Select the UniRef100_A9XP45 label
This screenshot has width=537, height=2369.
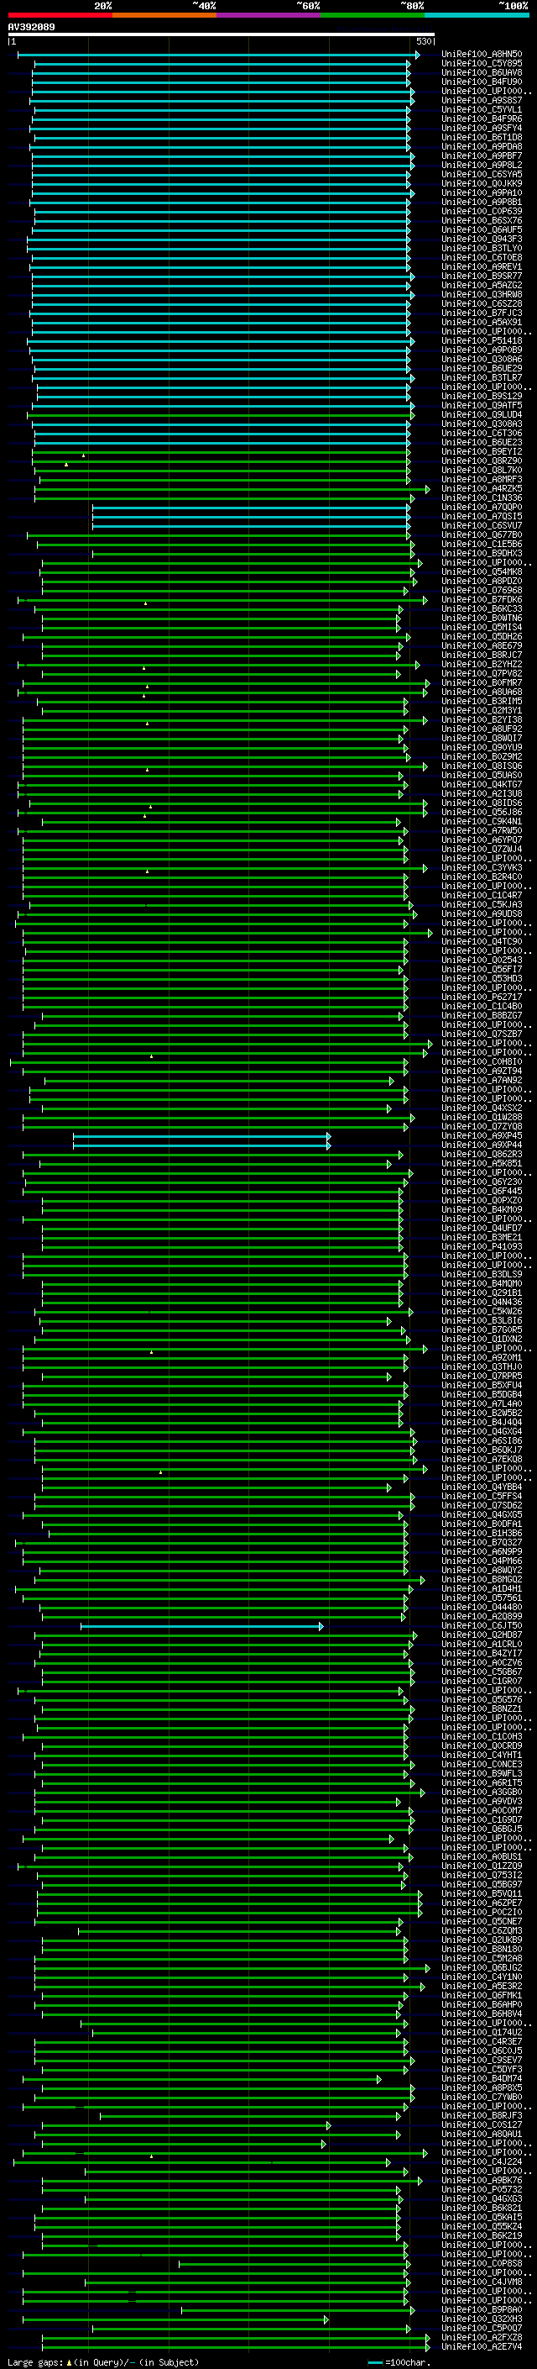tap(482, 1136)
